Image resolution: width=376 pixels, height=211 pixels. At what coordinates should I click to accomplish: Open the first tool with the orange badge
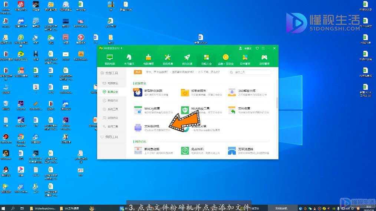(x=151, y=93)
